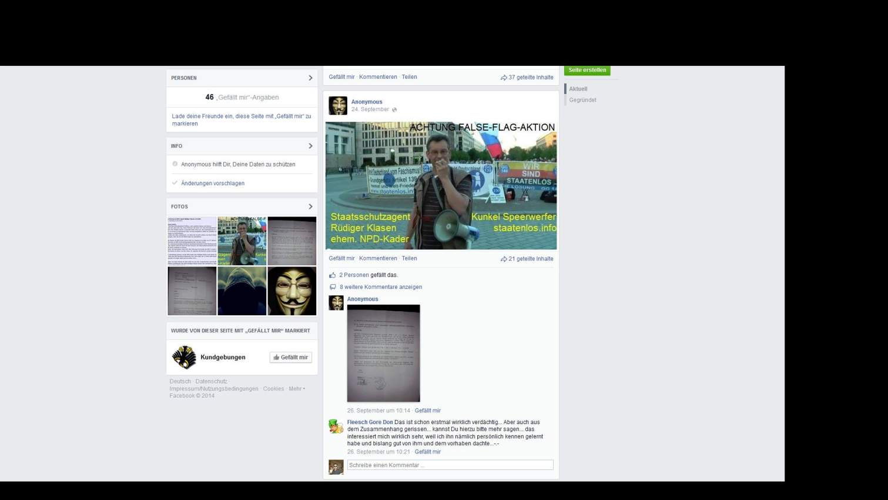Focus the Schreibe einen Kommentar field

click(450, 465)
